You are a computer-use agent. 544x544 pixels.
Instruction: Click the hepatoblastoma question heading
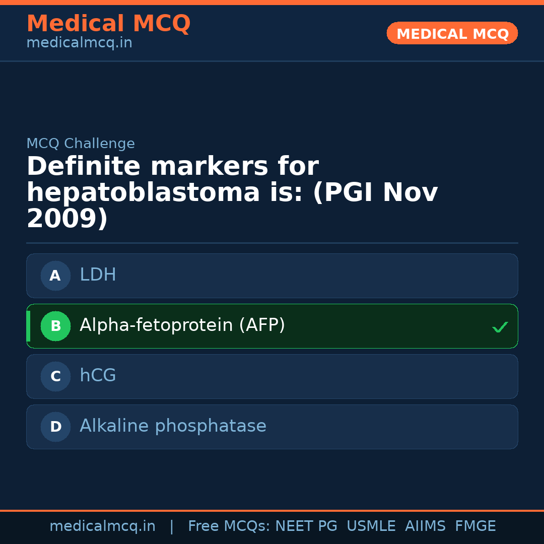232,192
